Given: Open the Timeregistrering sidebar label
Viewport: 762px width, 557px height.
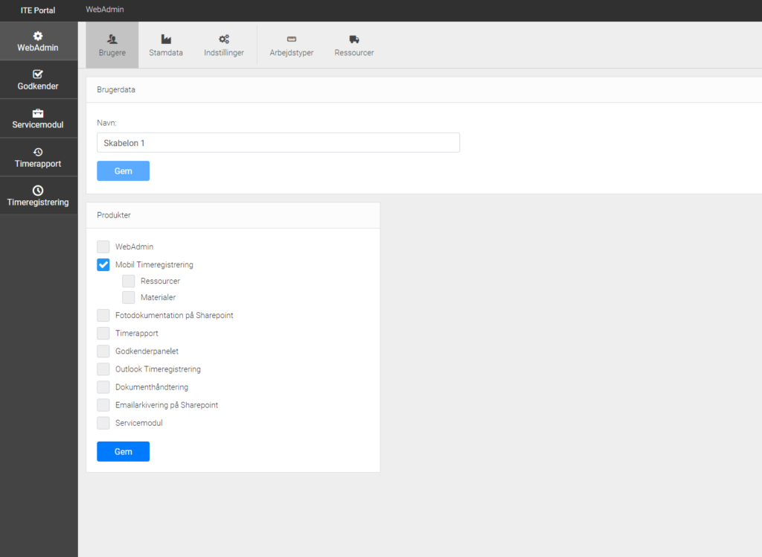Looking at the screenshot, I should coord(38,202).
